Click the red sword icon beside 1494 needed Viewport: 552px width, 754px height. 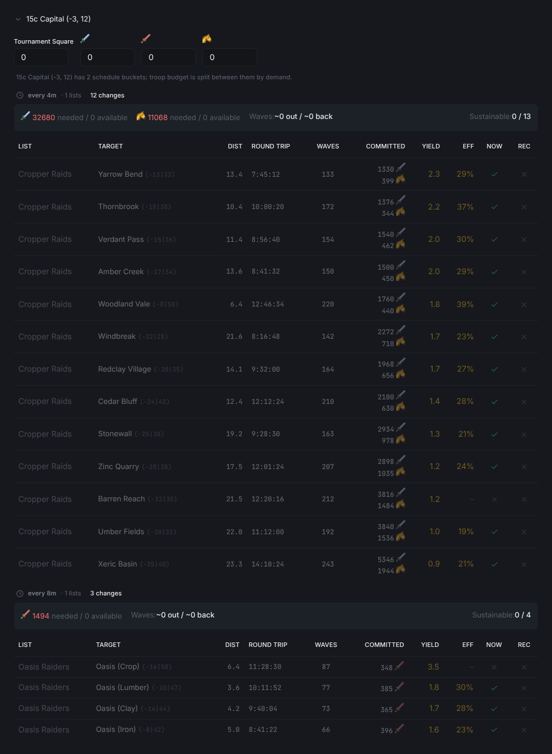pyautogui.click(x=25, y=615)
